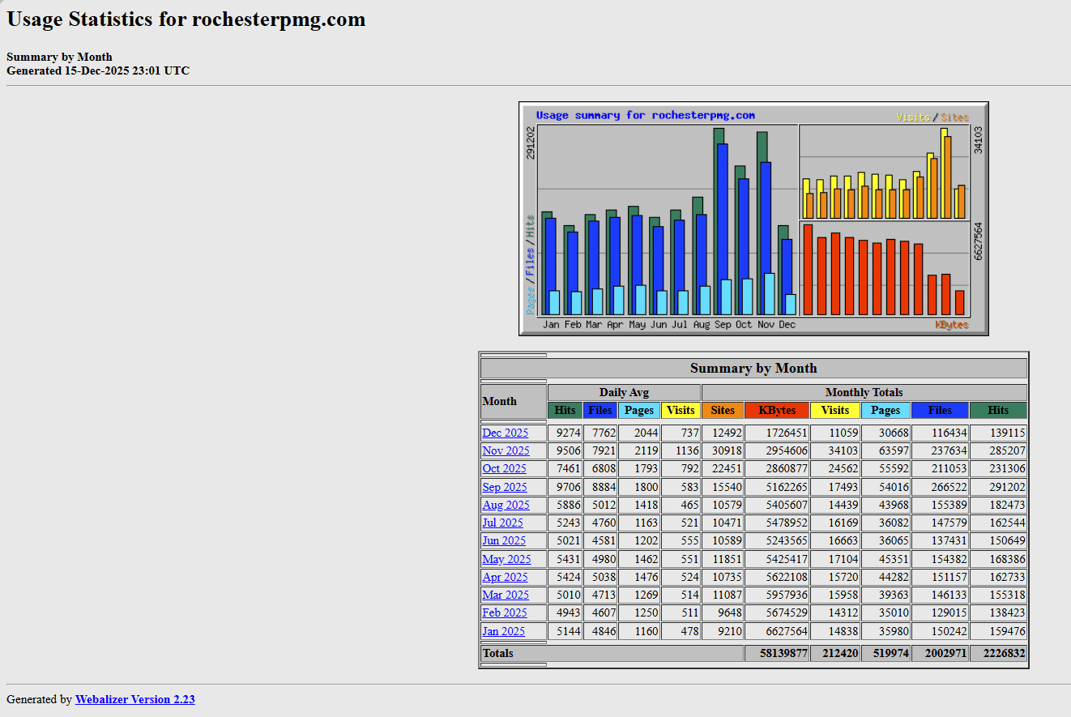This screenshot has width=1071, height=717.
Task: Open the Sep 2025 monthly report
Action: click(x=504, y=487)
